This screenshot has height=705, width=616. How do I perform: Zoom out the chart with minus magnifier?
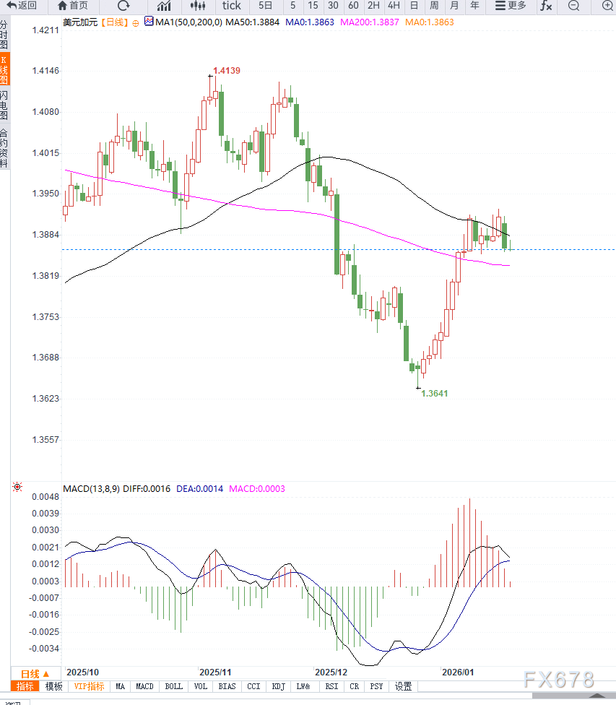coord(574,6)
